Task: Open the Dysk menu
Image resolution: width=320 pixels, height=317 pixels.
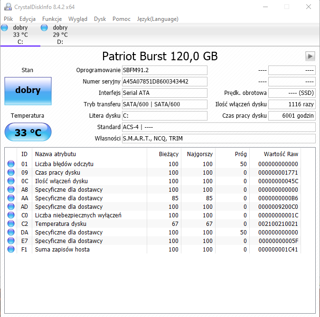Action: point(100,19)
